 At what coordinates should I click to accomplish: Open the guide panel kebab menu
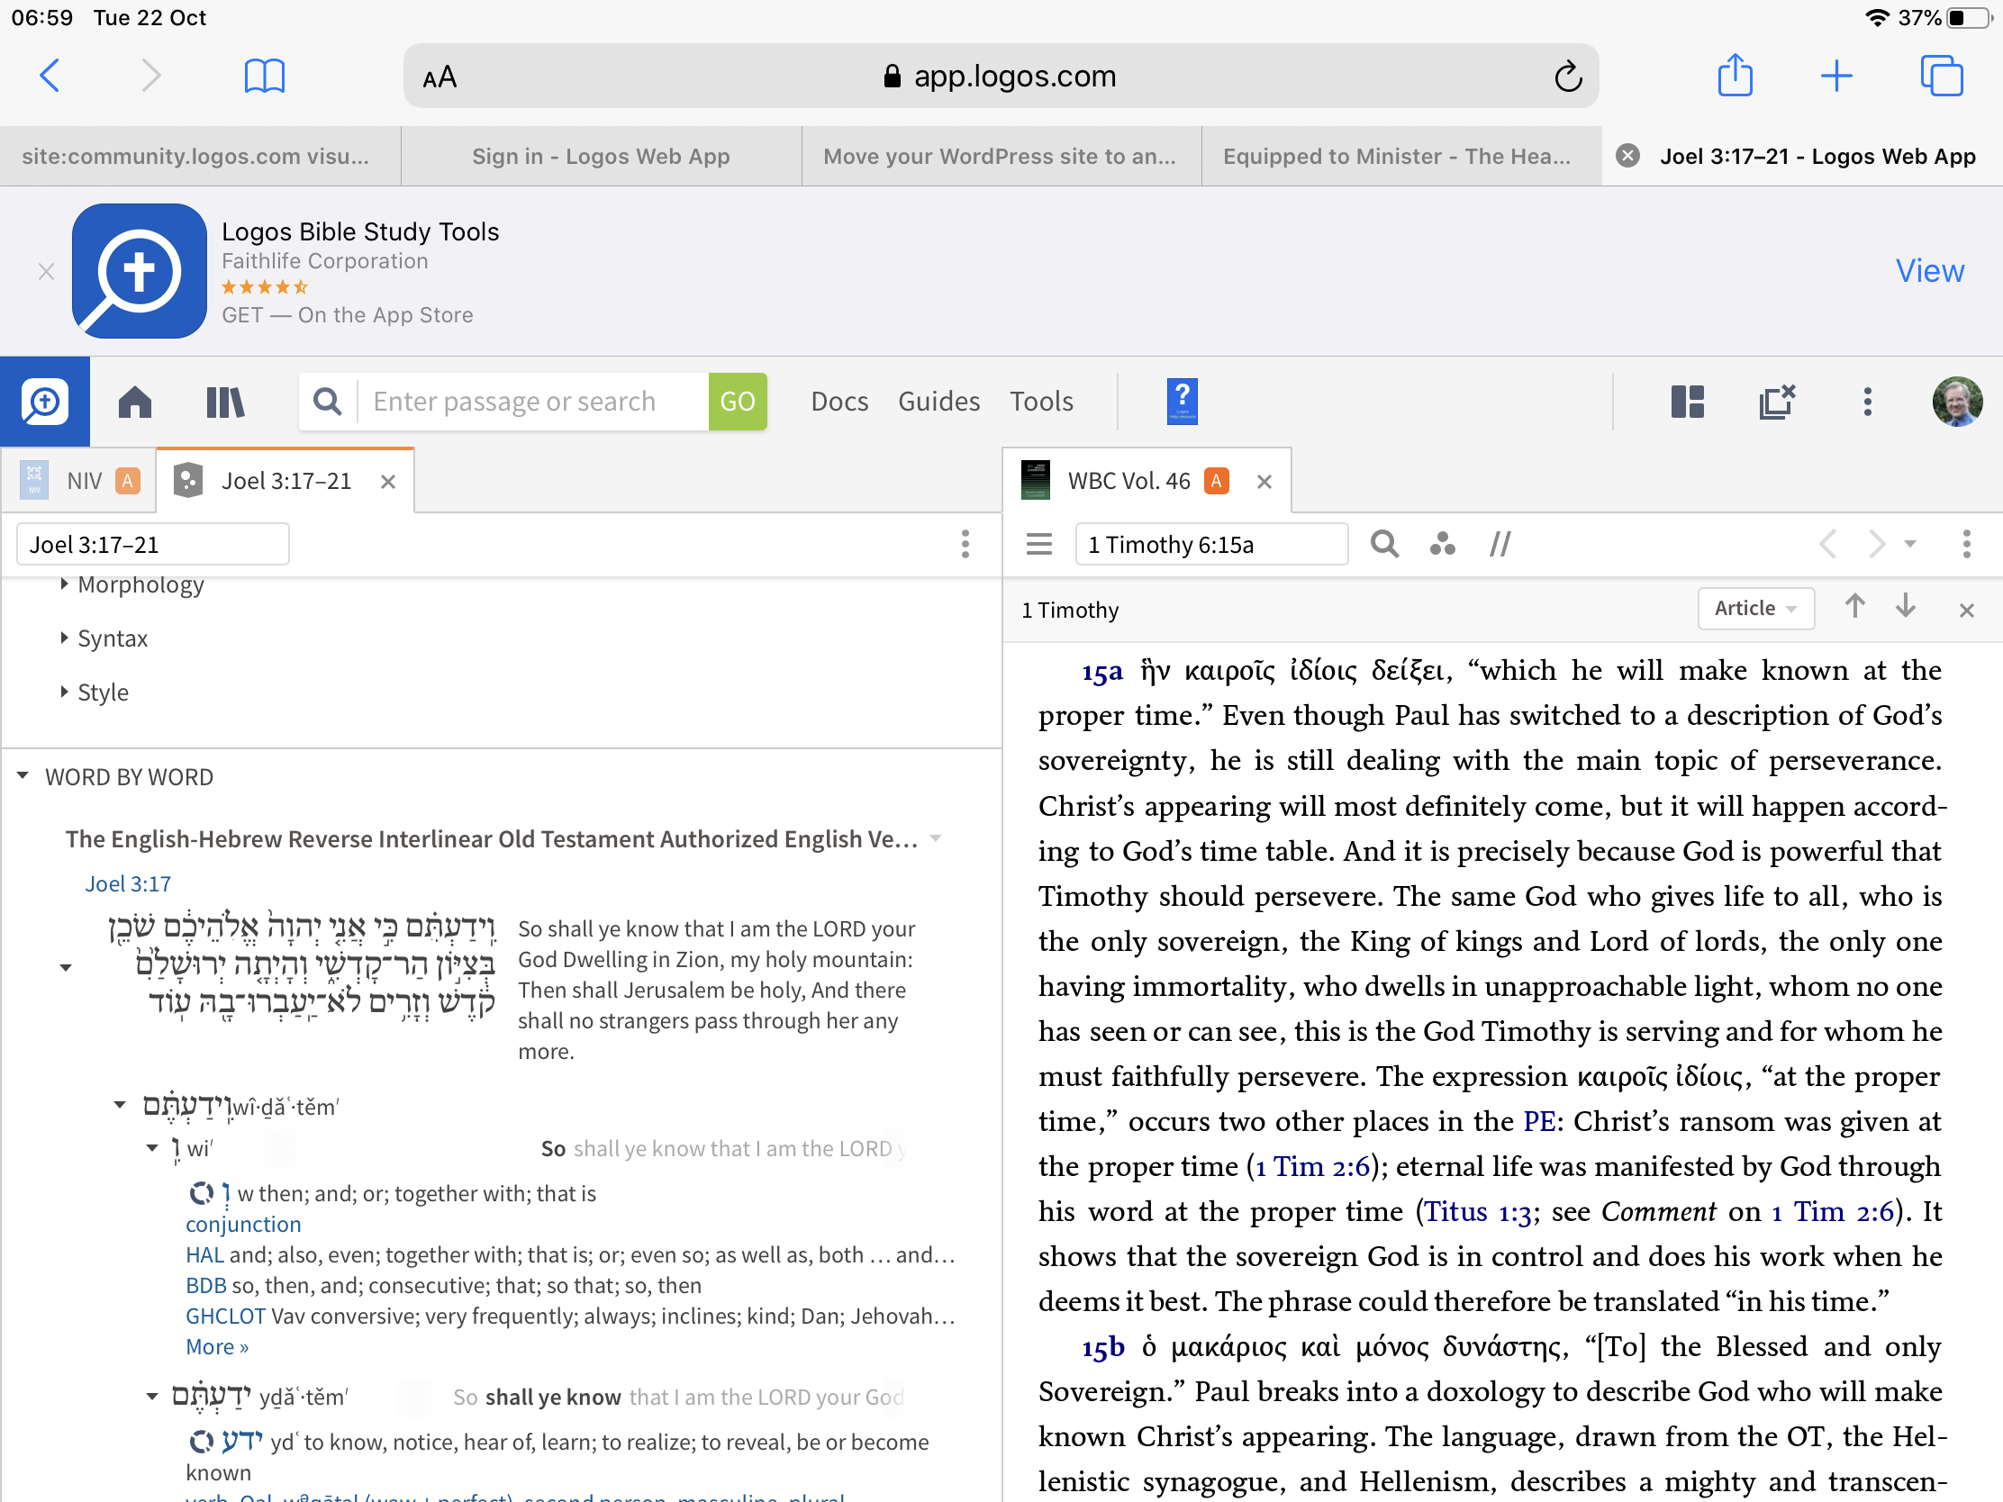(x=965, y=544)
